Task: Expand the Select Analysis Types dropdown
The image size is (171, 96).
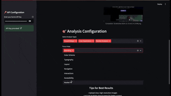Action: pos(141,41)
